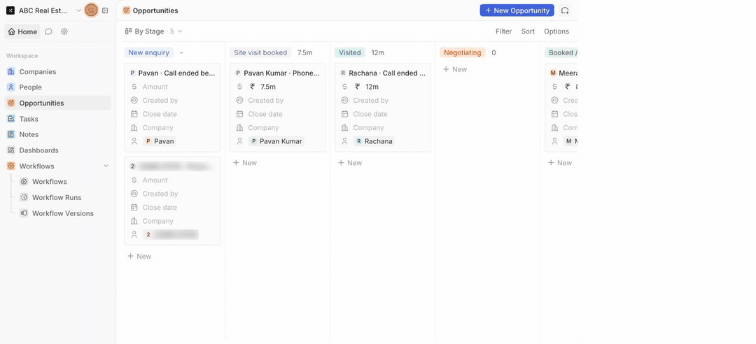Image resolution: width=756 pixels, height=344 pixels.
Task: Open the Options menu
Action: [x=556, y=31]
